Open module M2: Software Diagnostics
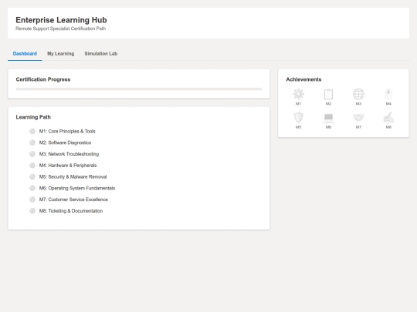417x312 pixels. tap(65, 143)
